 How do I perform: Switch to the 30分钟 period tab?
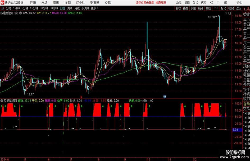pos(44,8)
